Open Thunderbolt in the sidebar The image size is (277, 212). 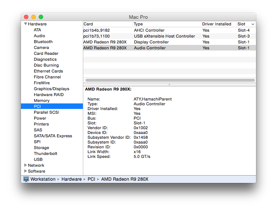(x=46, y=153)
